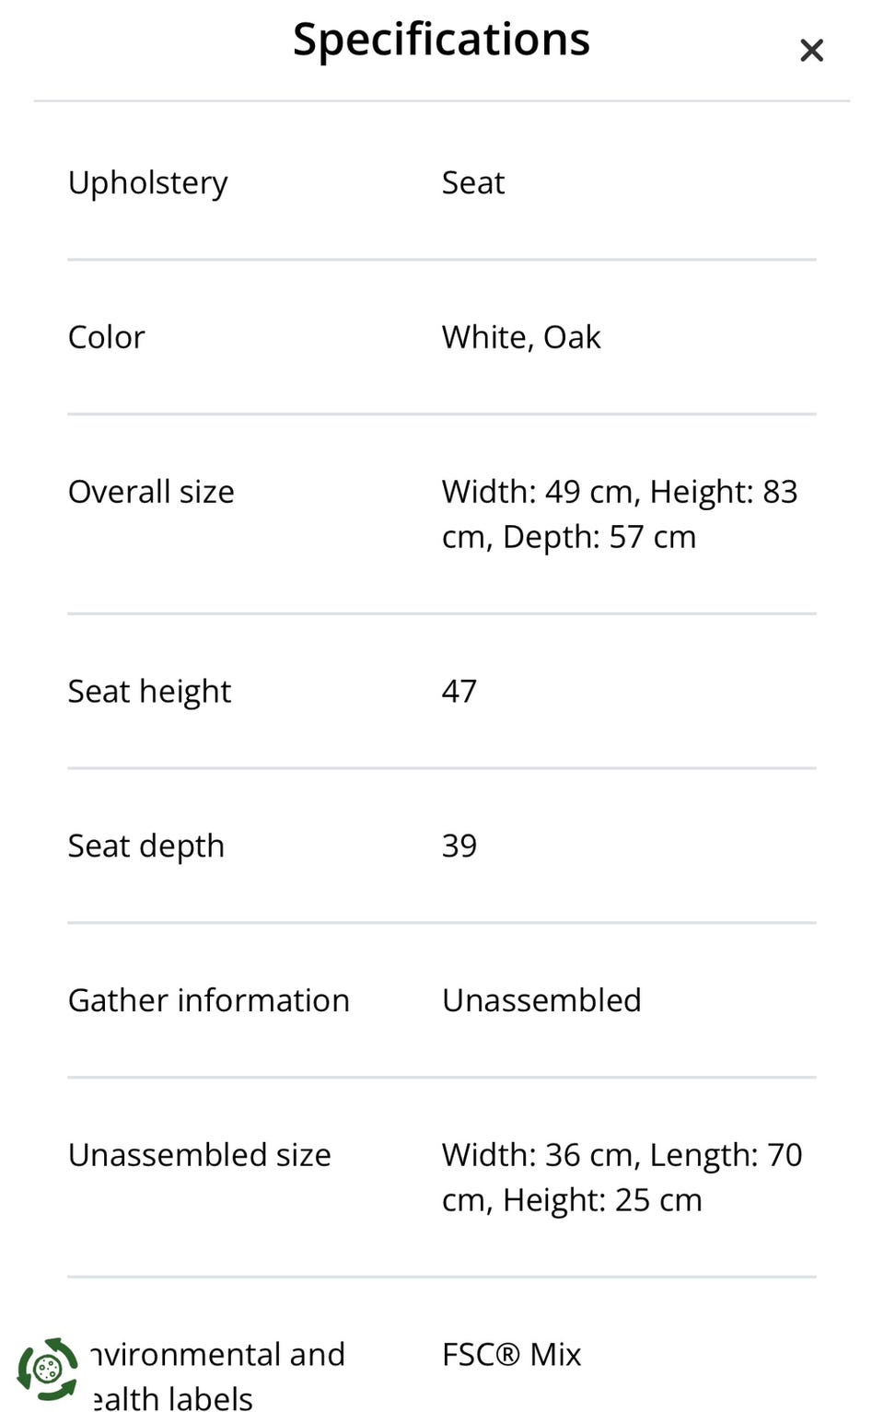The image size is (884, 1412).
Task: Click the seat height value 47
Action: 459,691
